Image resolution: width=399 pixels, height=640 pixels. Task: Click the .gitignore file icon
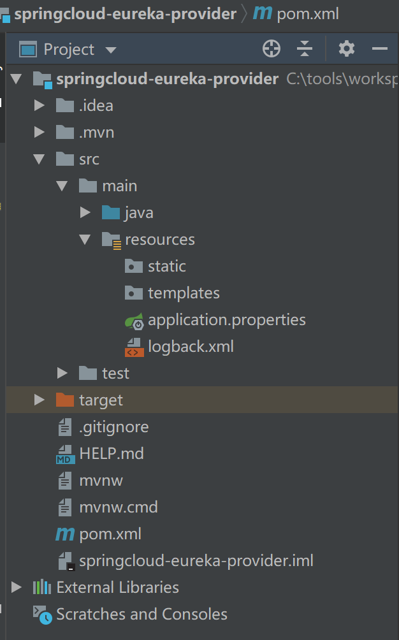(65, 426)
